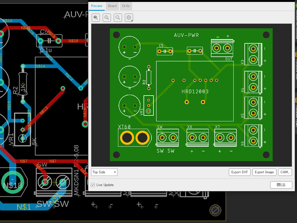
Task: Open the Drills tab
Action: point(126,6)
